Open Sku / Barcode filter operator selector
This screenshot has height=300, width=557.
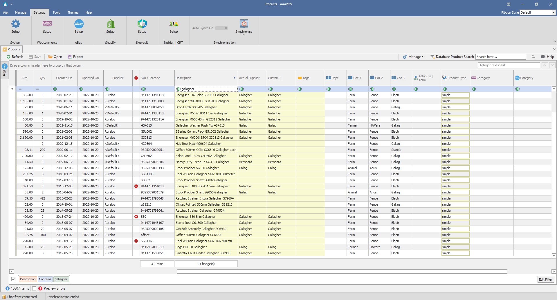coord(143,89)
